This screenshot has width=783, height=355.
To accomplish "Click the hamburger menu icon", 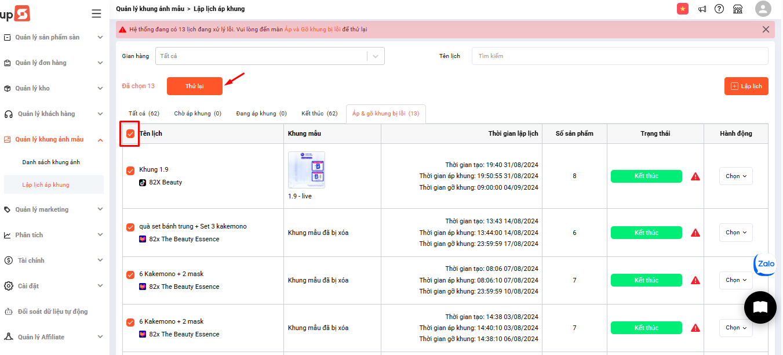I will (x=96, y=13).
